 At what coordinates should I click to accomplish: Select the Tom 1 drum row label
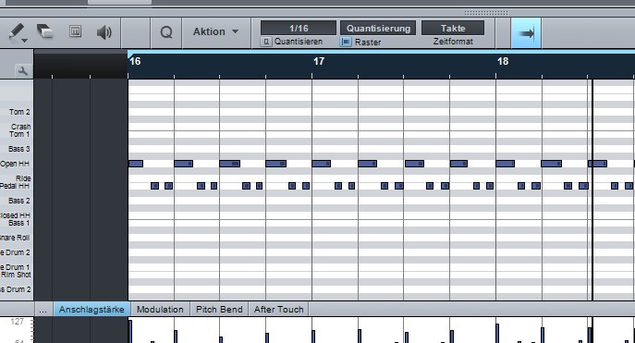coord(19,134)
